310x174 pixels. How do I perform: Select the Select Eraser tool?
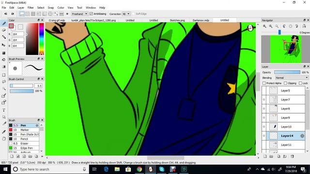click(x=4, y=102)
